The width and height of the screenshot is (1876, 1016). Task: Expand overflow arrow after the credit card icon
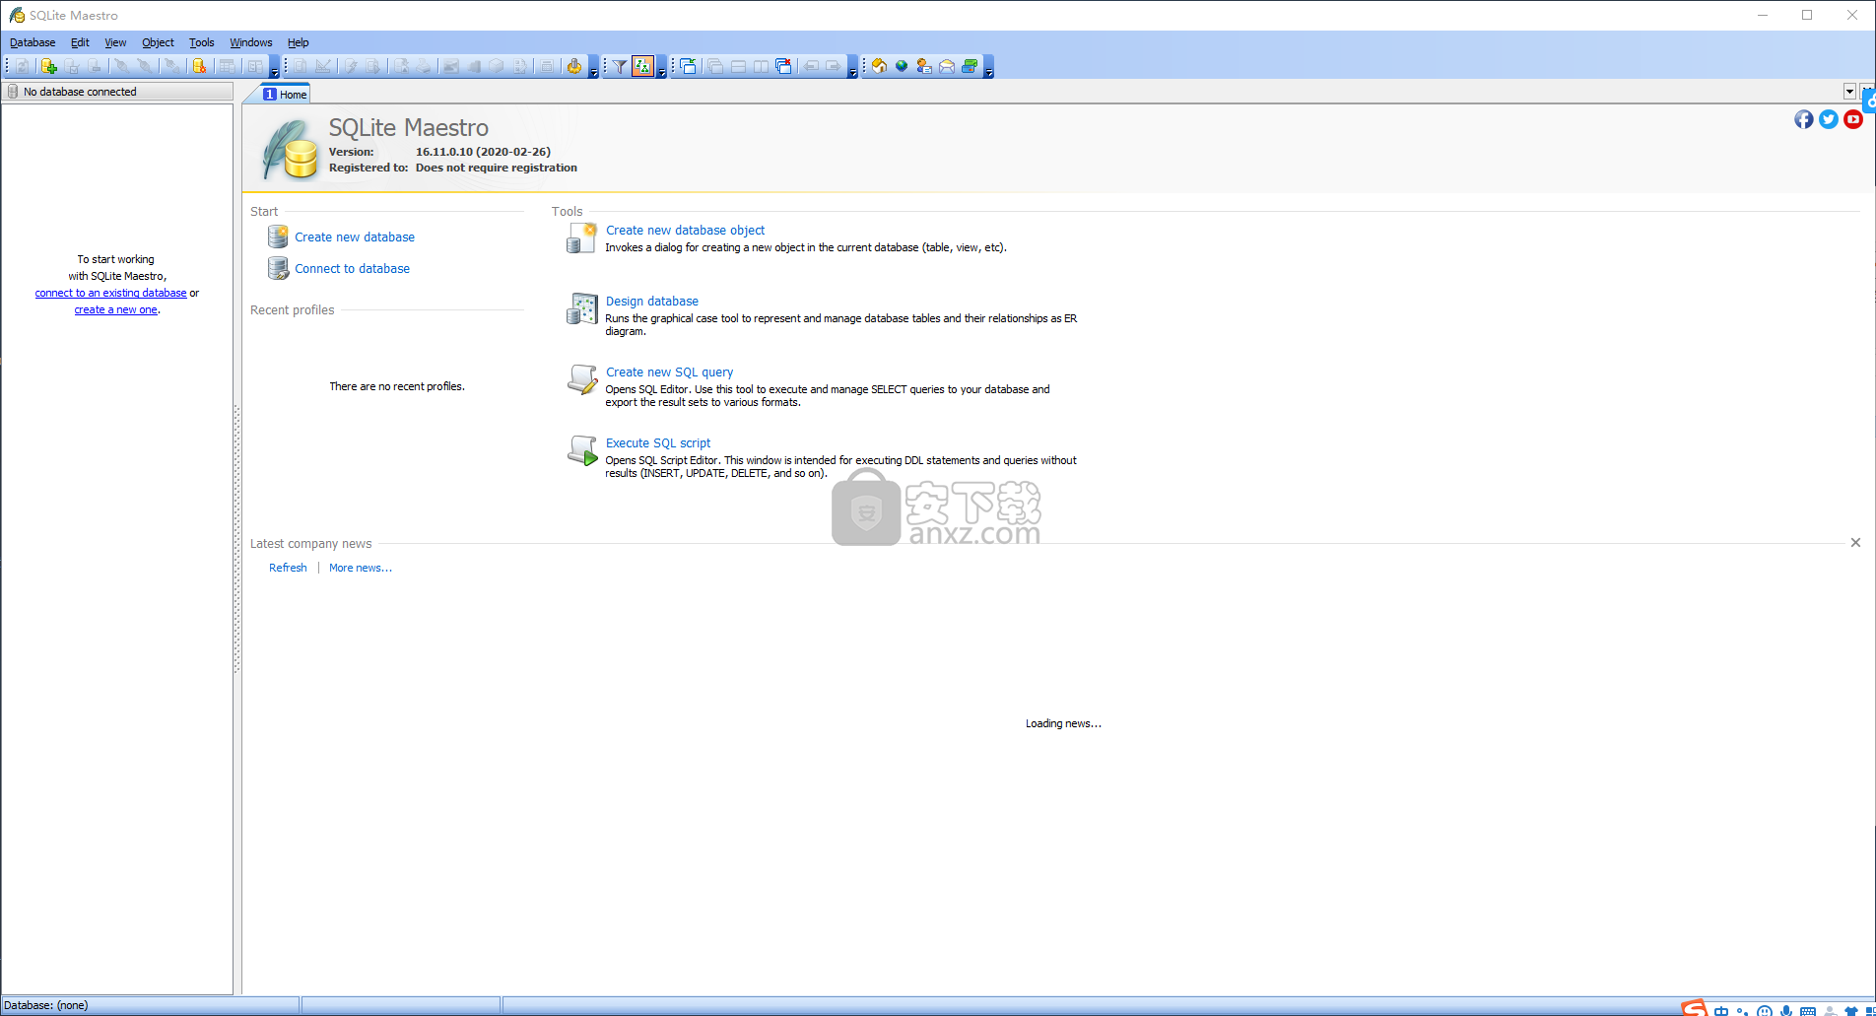(988, 67)
